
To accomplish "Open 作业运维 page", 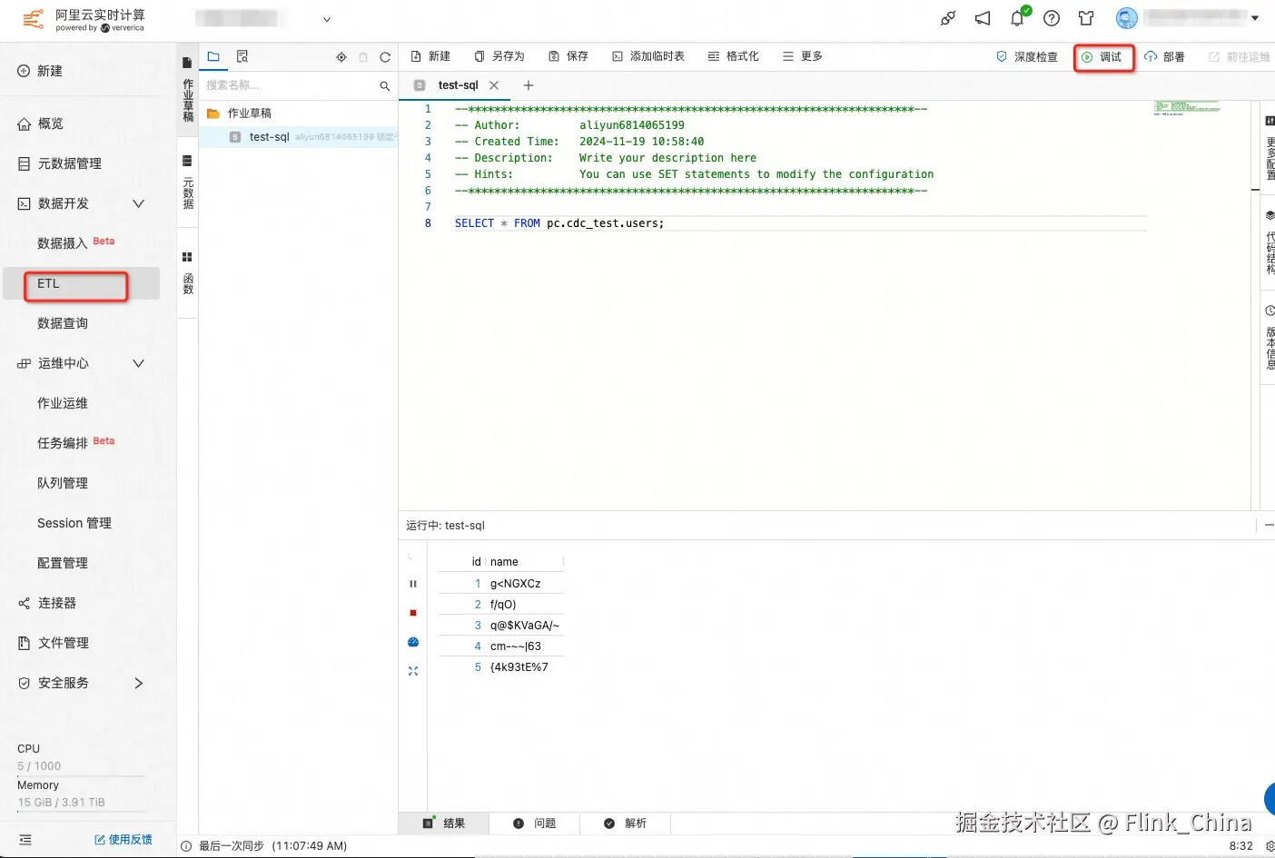I will point(63,403).
